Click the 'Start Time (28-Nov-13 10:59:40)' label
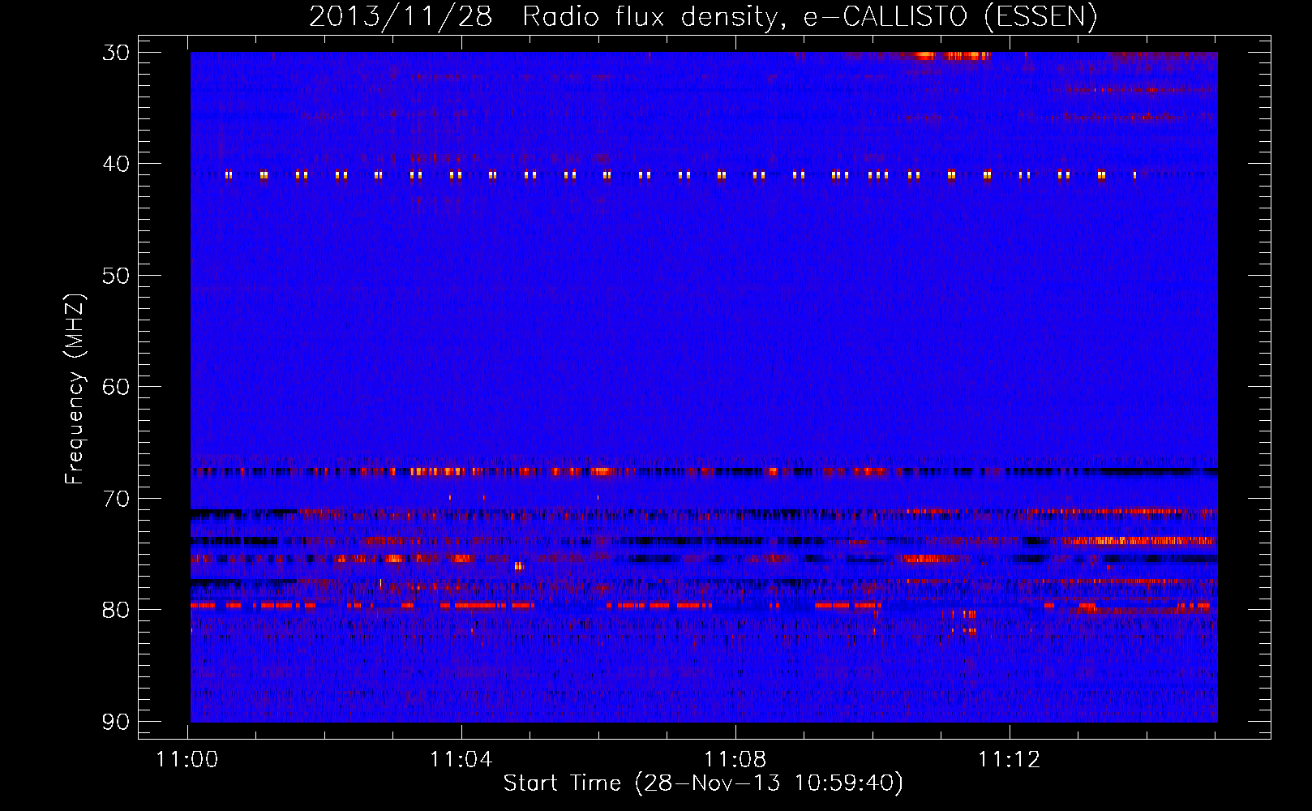Image resolution: width=1312 pixels, height=811 pixels. pyautogui.click(x=703, y=783)
